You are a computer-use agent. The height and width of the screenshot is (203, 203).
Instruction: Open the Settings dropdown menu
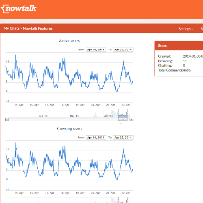click(x=186, y=29)
